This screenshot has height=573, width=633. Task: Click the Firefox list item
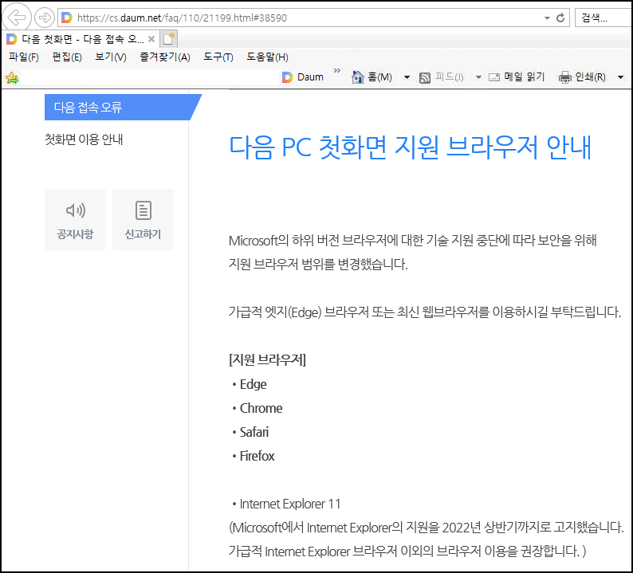257,456
